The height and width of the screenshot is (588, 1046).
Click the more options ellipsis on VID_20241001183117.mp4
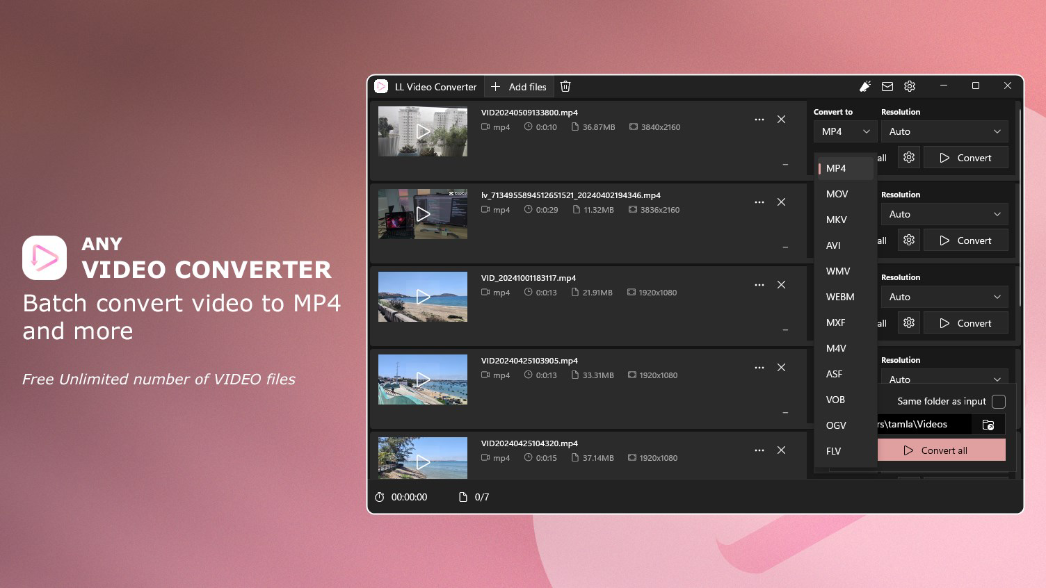point(759,284)
